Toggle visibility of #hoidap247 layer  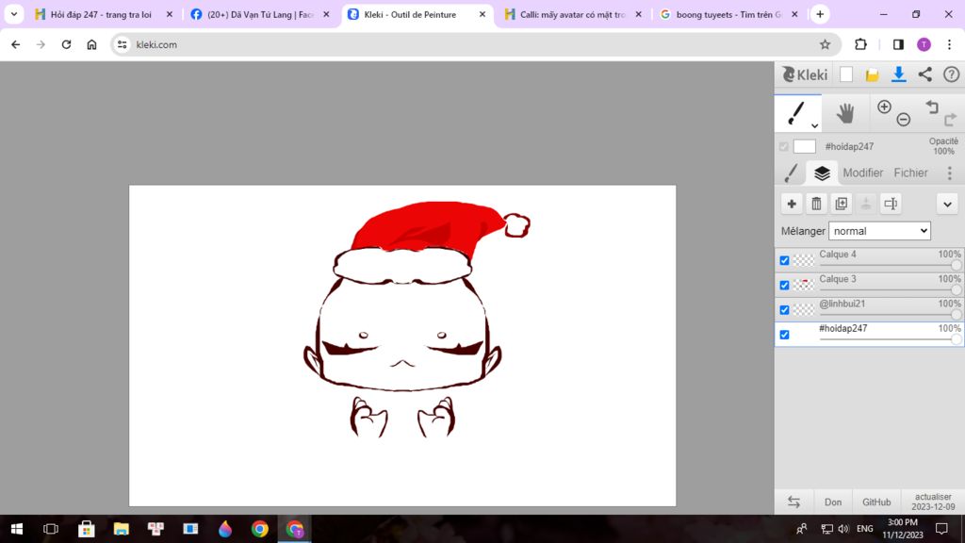pyautogui.click(x=784, y=335)
